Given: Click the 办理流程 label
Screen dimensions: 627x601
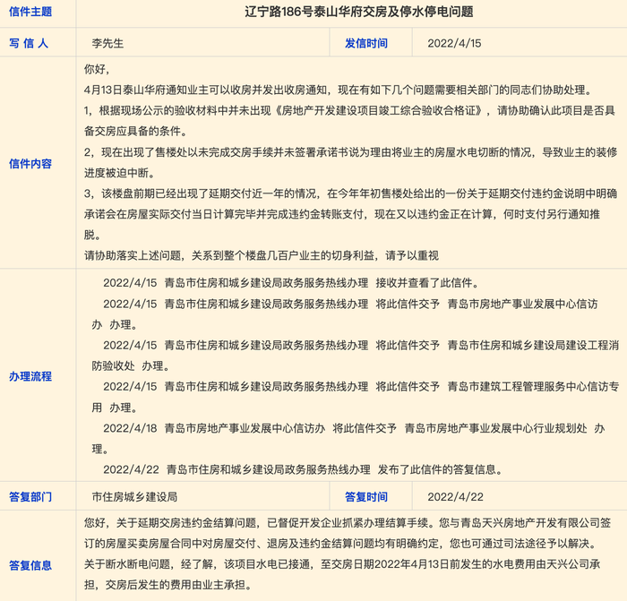Looking at the screenshot, I should coord(30,376).
